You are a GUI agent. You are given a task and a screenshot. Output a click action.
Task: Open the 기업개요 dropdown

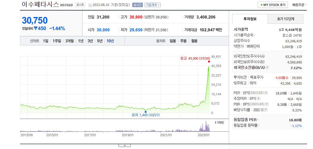[x=153, y=5]
